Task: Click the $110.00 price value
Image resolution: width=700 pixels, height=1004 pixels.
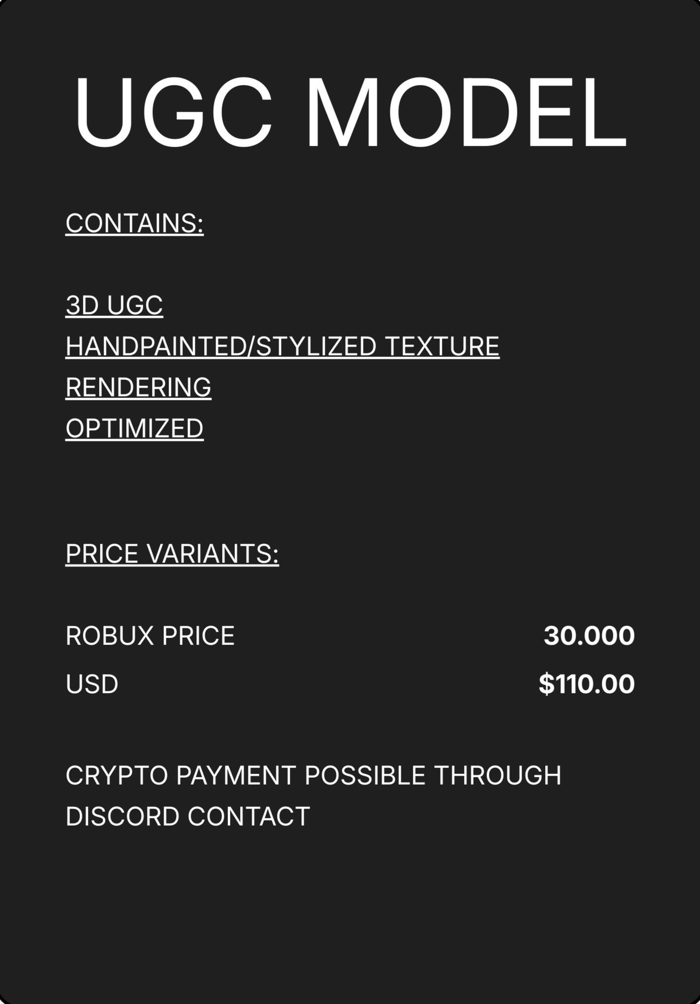Action: (586, 684)
